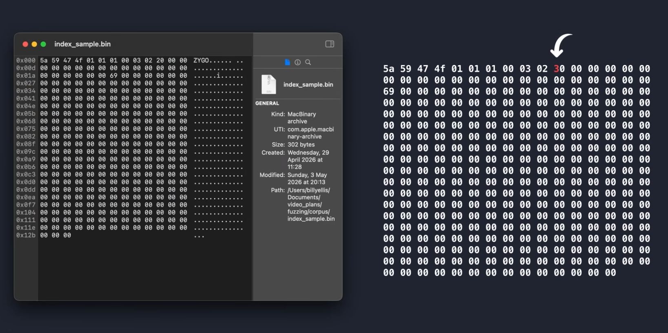Click the '4f' byte in right hex dump
The image size is (668, 333).
(x=439, y=68)
